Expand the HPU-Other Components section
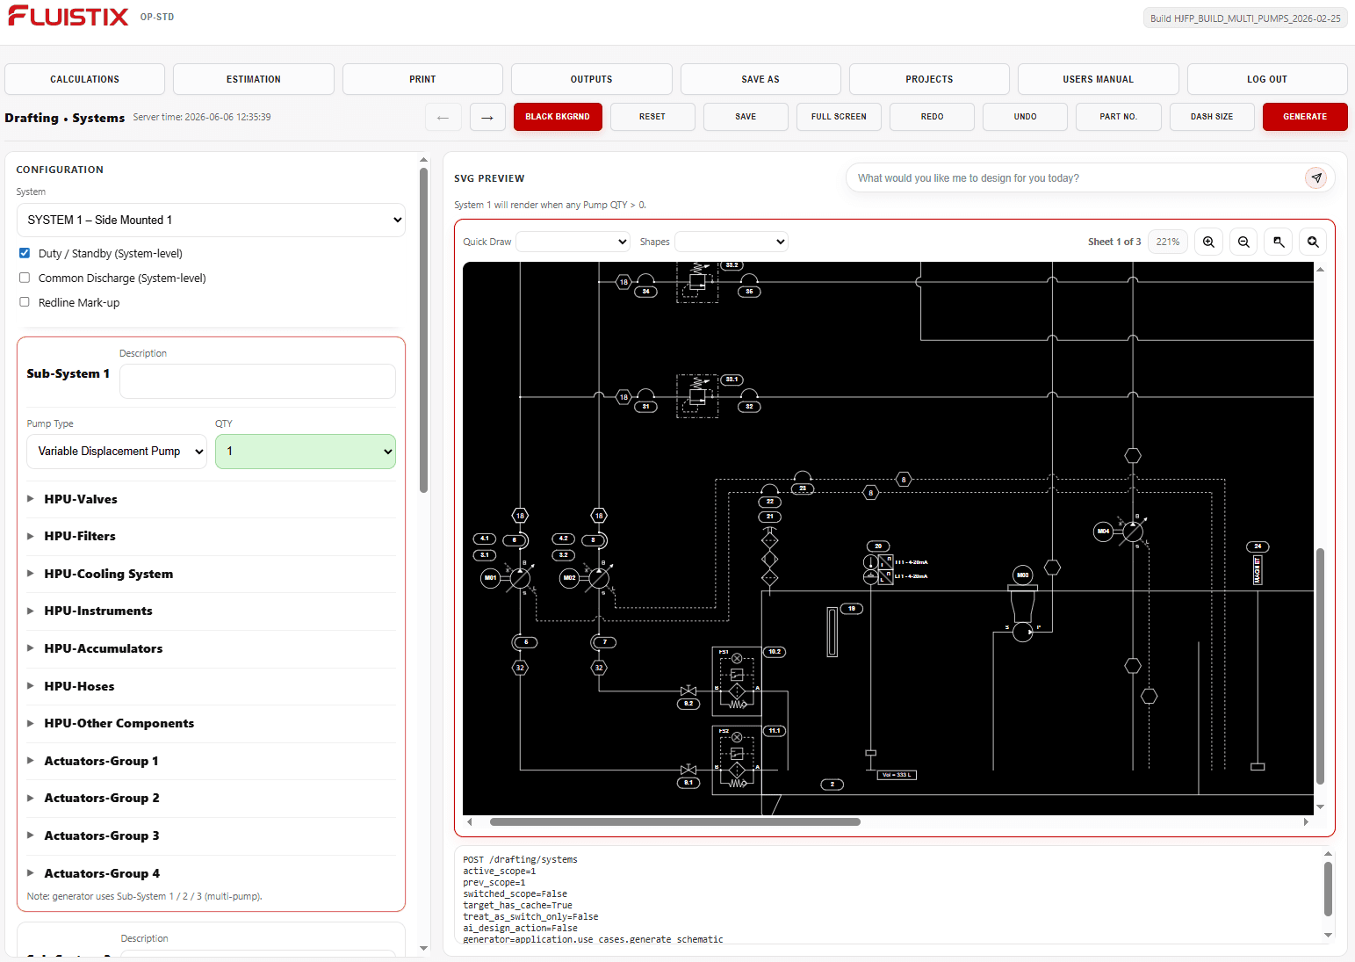The image size is (1355, 962). (119, 723)
